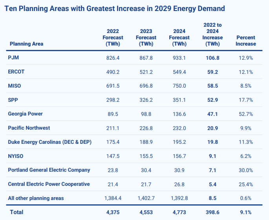
Task: Select the Total percent increase 9.1%
Action: point(246,213)
